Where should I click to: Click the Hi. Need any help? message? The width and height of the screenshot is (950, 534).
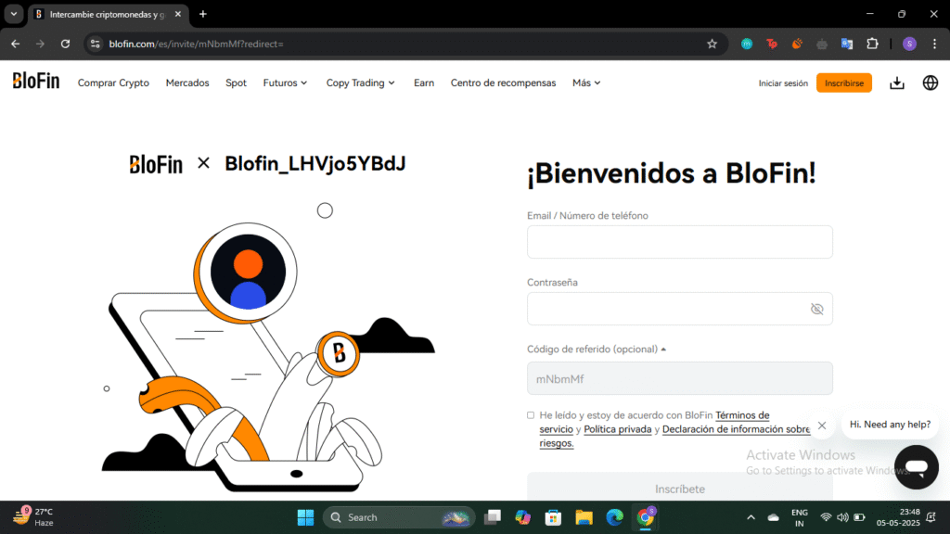pyautogui.click(x=890, y=425)
